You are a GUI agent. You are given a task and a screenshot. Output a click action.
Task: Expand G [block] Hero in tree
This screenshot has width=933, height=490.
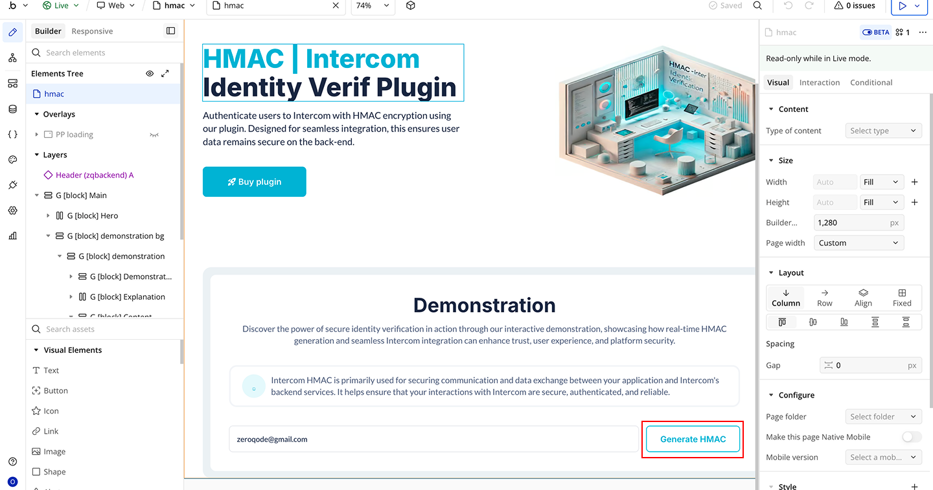(49, 216)
